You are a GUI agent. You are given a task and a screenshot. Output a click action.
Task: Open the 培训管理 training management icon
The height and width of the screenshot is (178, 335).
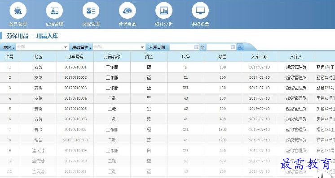click(54, 11)
